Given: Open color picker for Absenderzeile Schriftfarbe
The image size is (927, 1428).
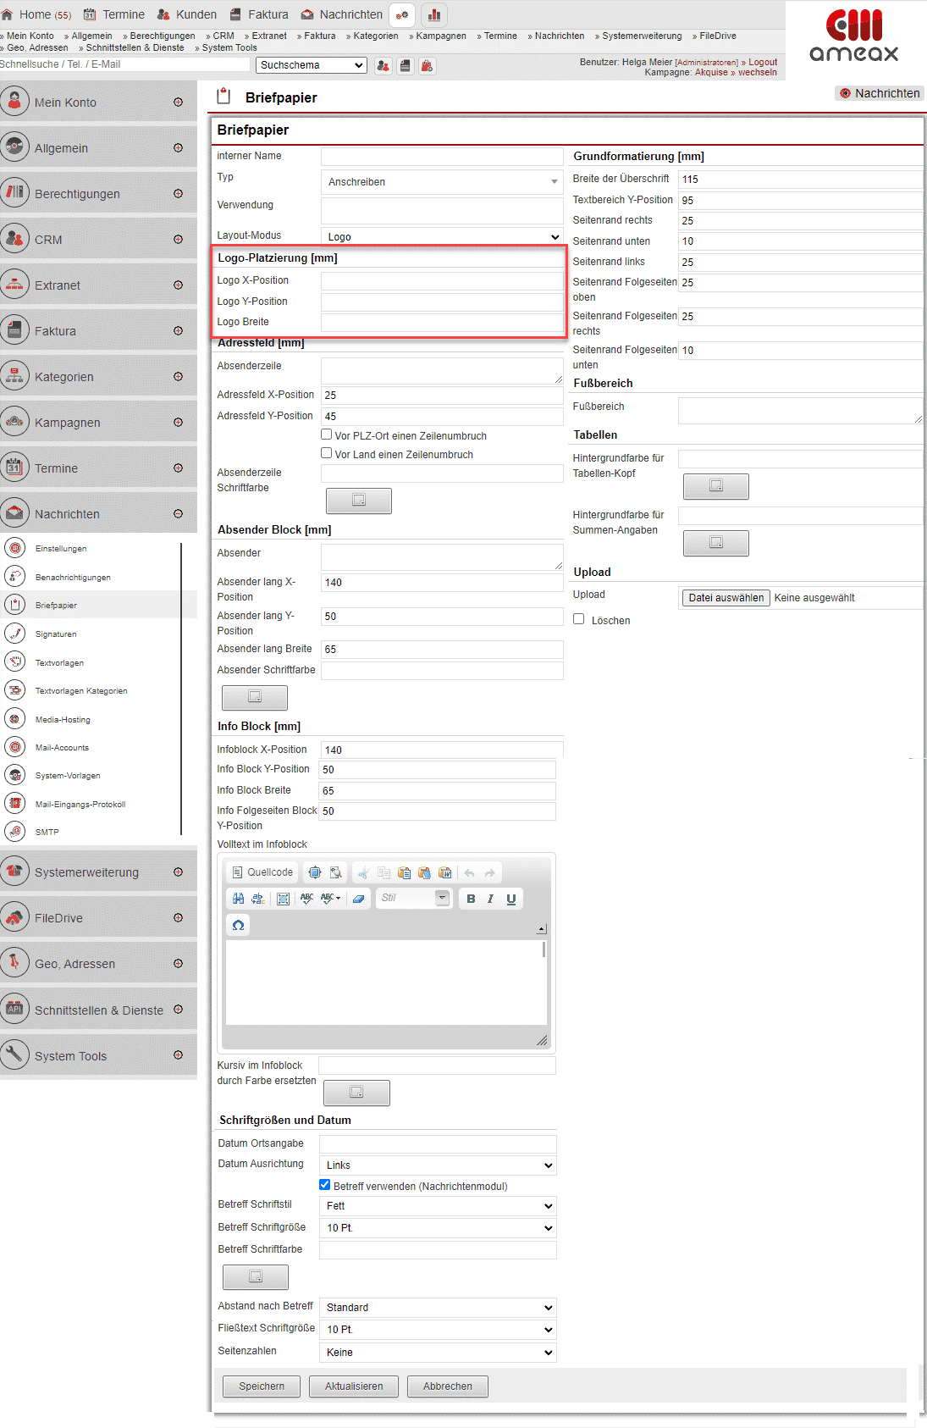Looking at the screenshot, I should tap(358, 501).
